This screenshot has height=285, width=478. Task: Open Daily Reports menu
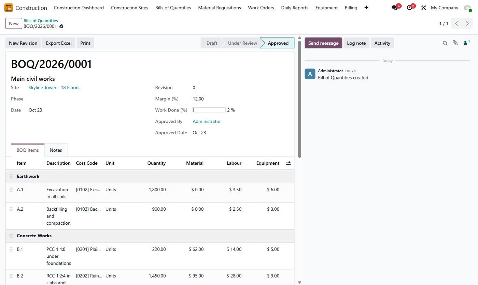(x=295, y=7)
